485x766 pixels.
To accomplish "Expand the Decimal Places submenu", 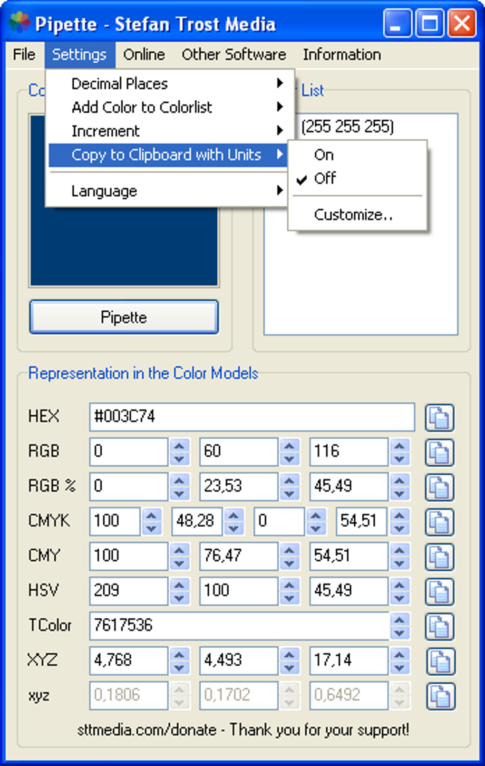I will 167,84.
